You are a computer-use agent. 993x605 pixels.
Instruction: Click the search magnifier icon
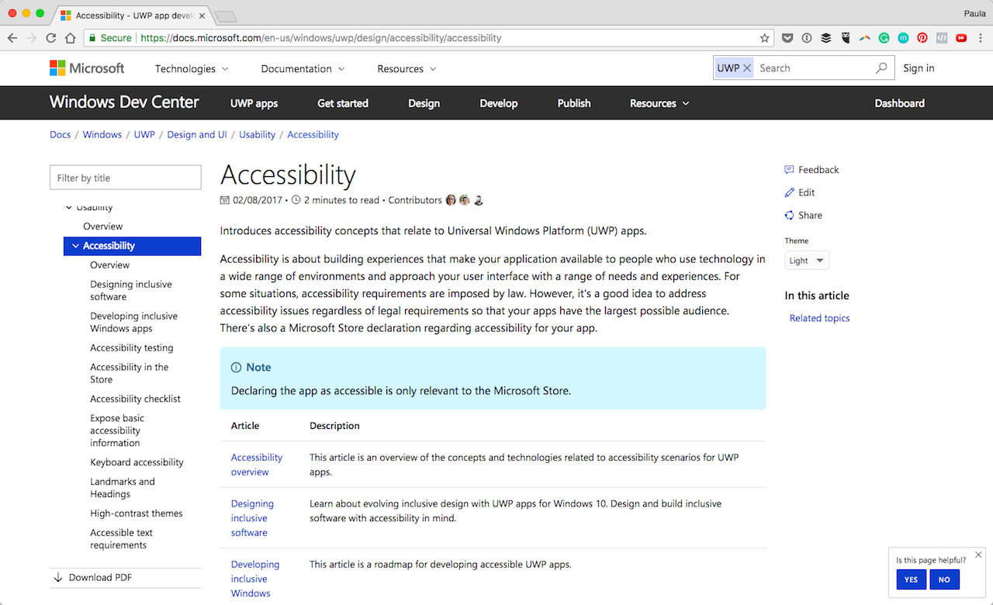click(881, 68)
